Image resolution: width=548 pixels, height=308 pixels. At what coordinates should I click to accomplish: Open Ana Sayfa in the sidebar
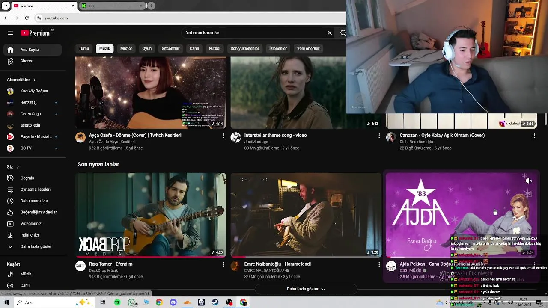coord(33,50)
